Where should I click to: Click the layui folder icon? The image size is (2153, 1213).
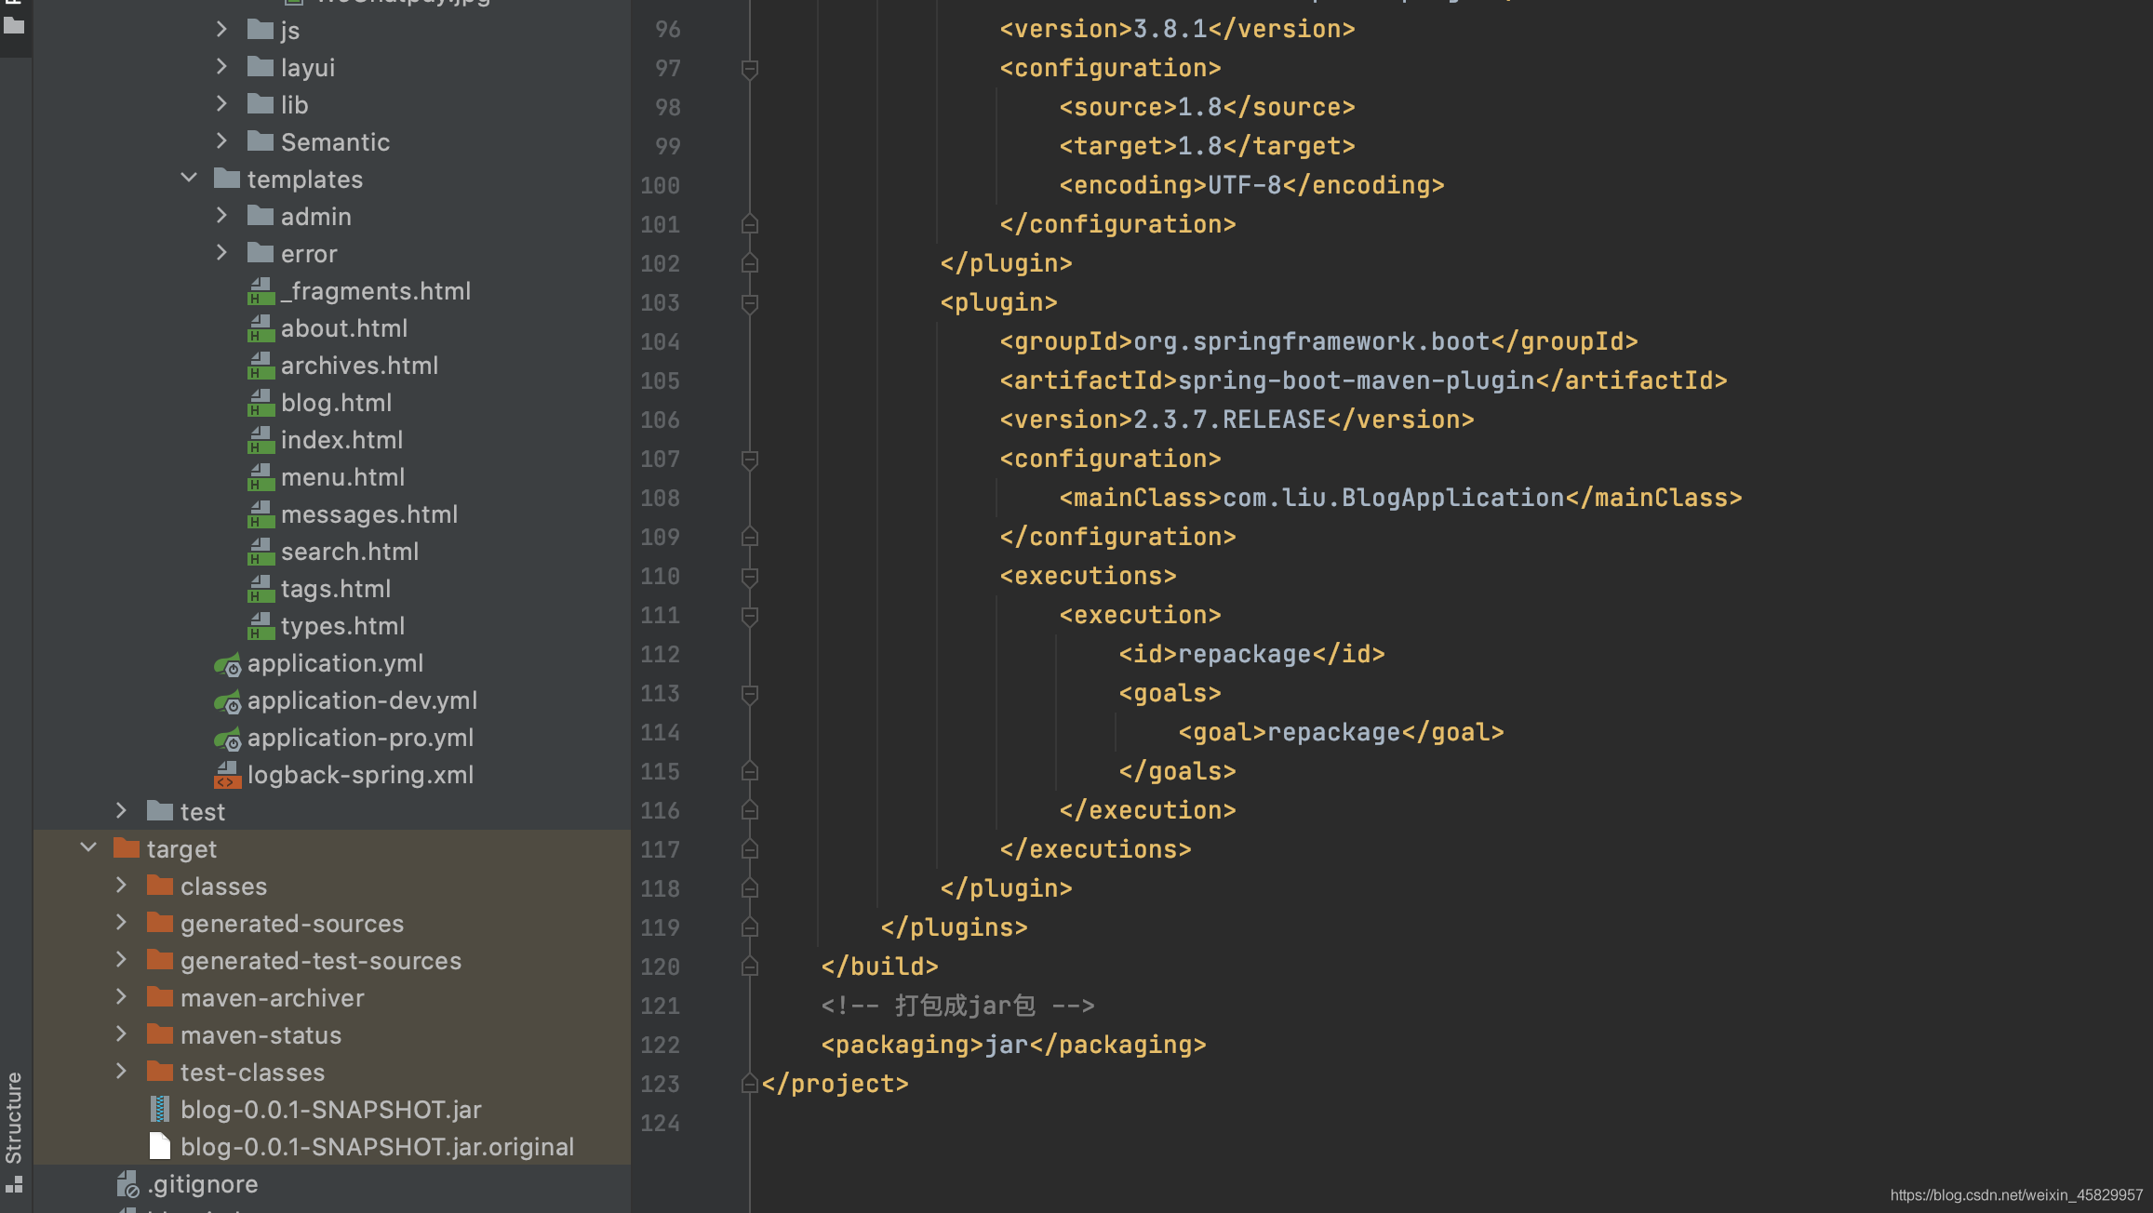[x=261, y=67]
